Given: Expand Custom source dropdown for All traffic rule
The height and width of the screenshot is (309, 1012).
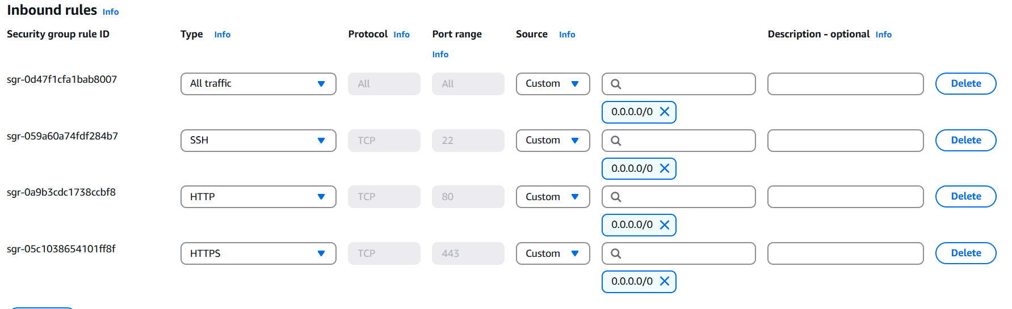Looking at the screenshot, I should click(x=552, y=84).
